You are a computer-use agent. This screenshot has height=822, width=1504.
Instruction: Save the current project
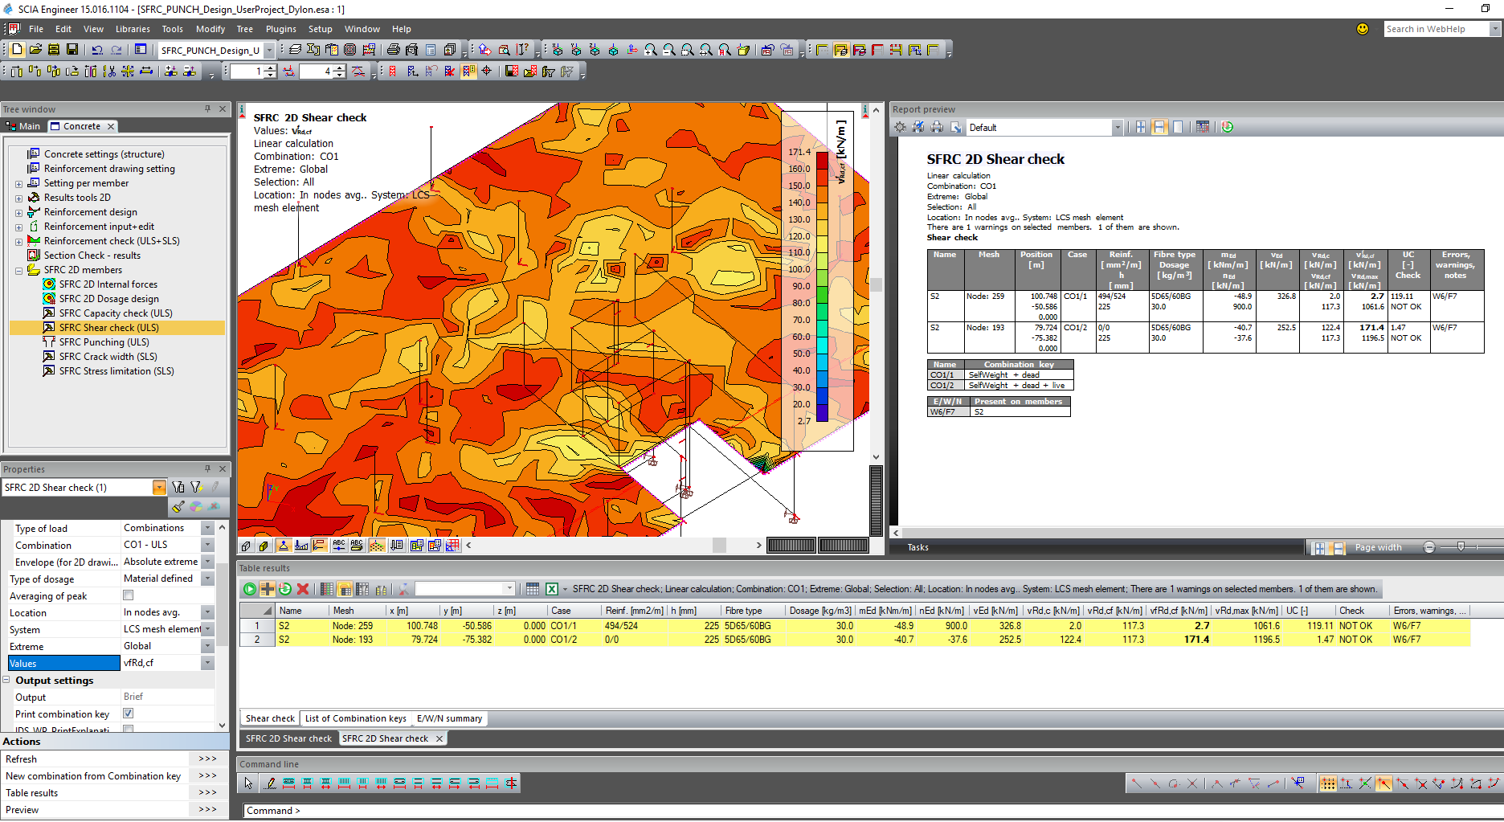click(72, 50)
